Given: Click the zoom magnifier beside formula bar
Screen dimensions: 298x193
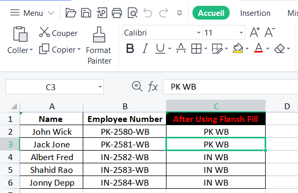Looking at the screenshot, I should (x=137, y=86).
